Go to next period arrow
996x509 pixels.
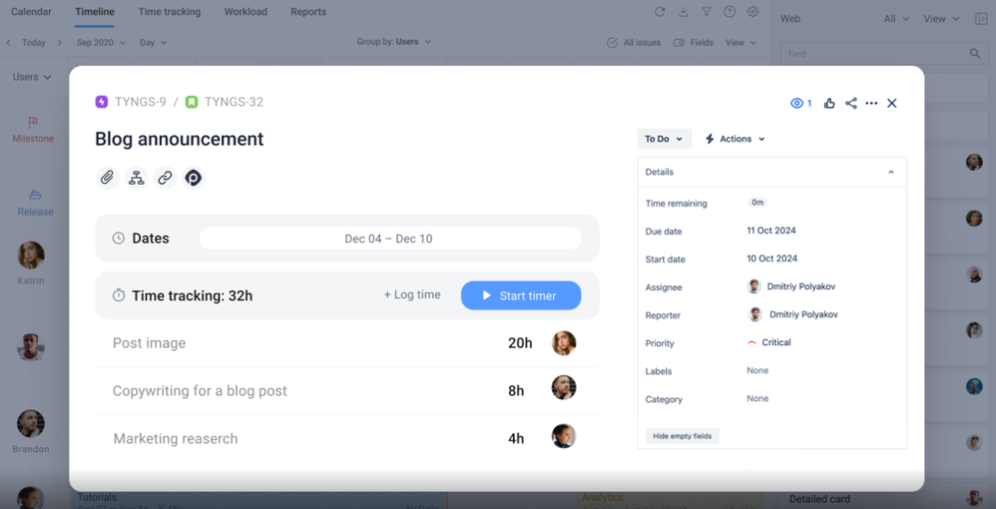(60, 43)
